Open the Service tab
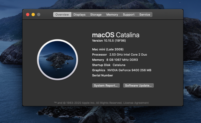 tap(145, 15)
